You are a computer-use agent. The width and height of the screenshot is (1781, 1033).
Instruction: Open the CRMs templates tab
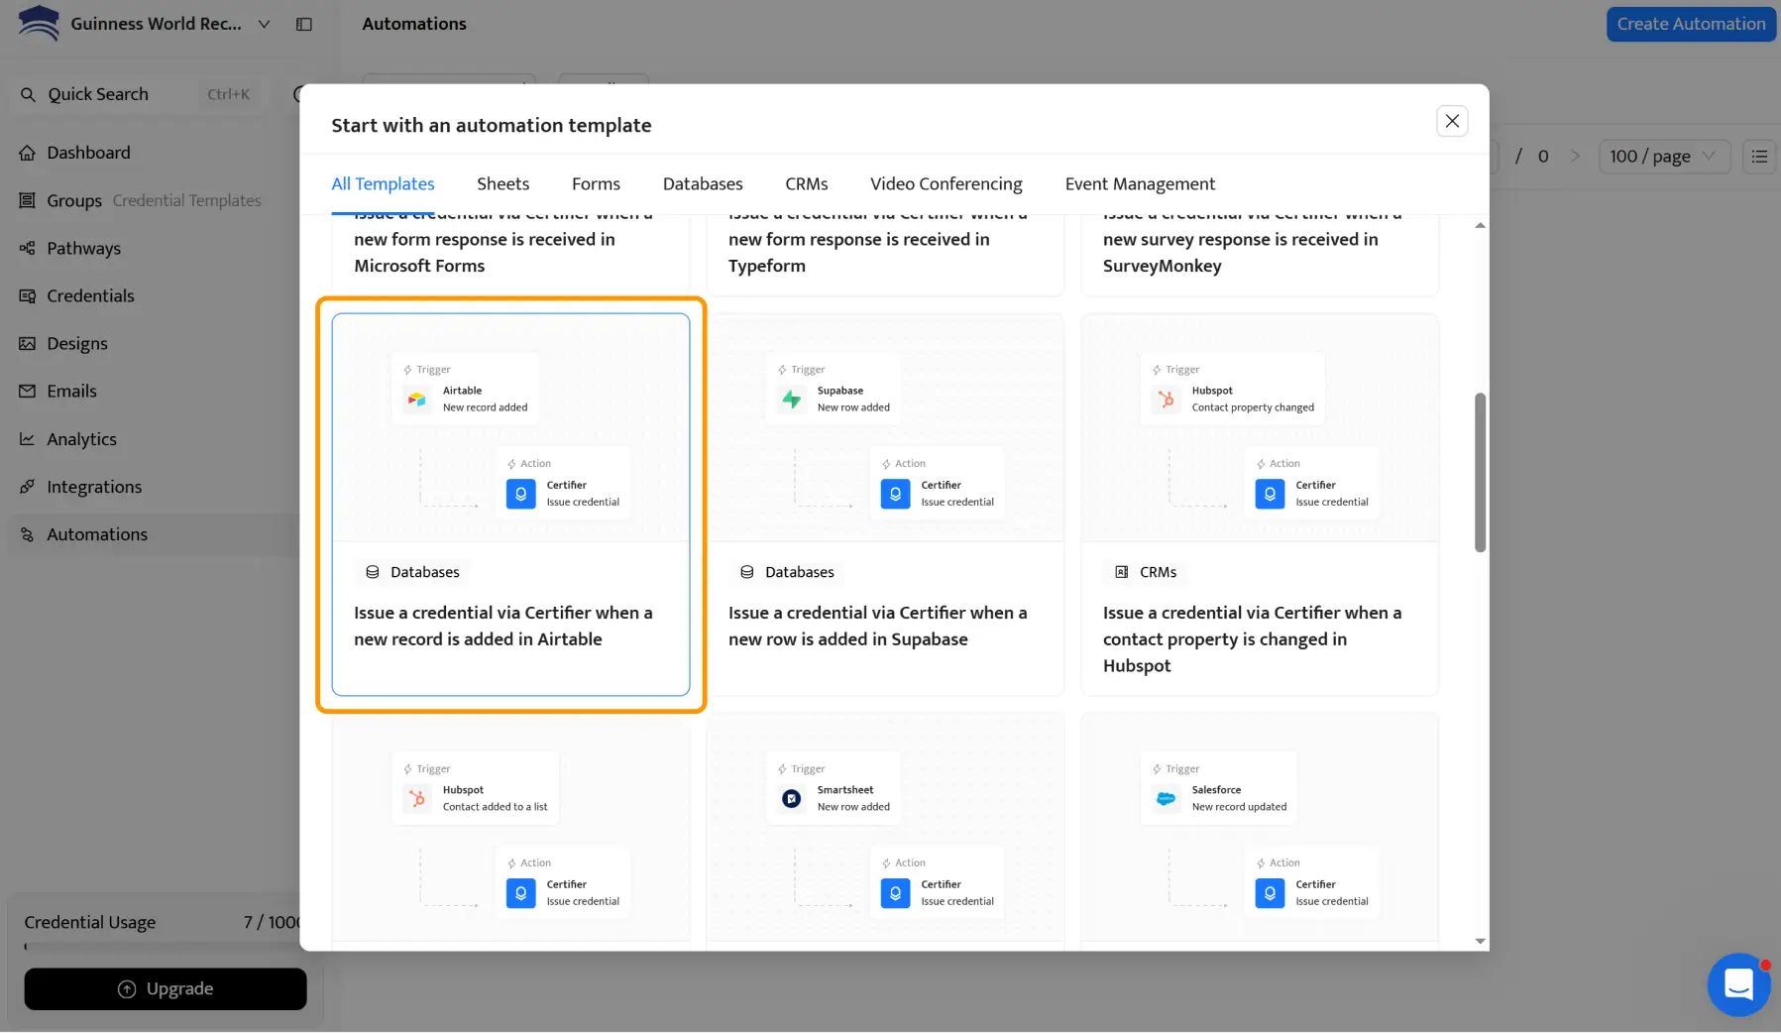click(807, 183)
